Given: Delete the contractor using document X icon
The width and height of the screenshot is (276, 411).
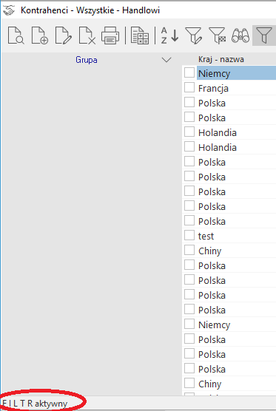Looking at the screenshot, I should (87, 35).
